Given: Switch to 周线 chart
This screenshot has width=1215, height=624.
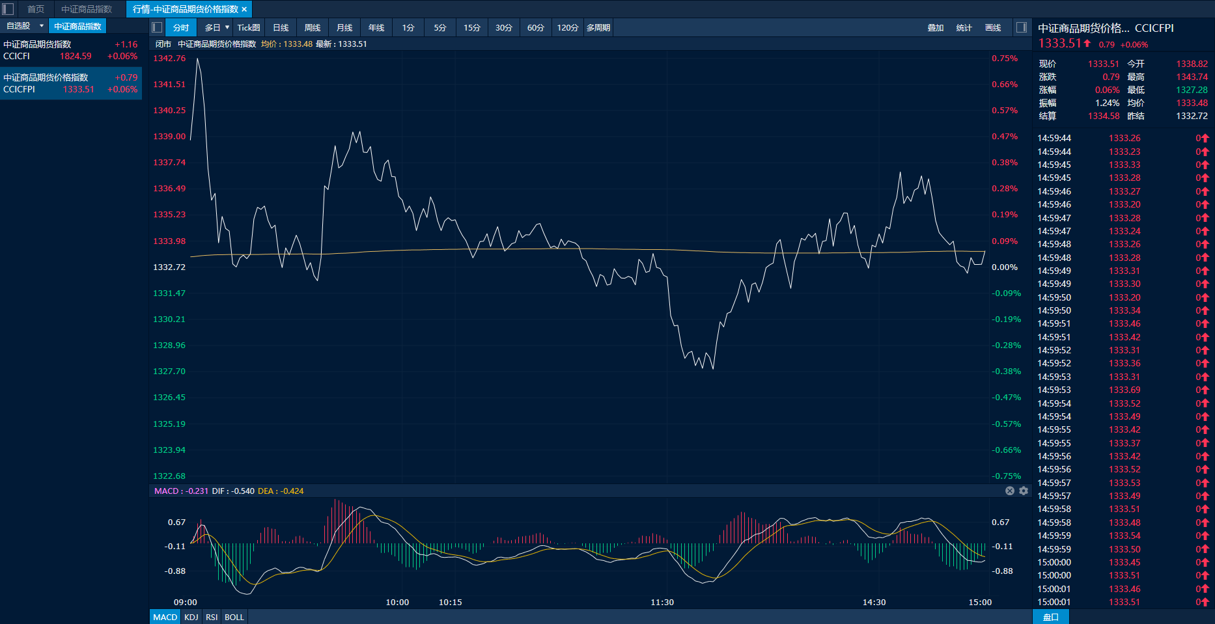Looking at the screenshot, I should 313,27.
